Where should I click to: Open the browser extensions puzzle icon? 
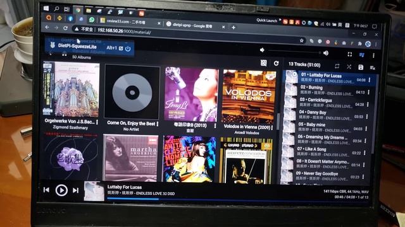pos(360,44)
